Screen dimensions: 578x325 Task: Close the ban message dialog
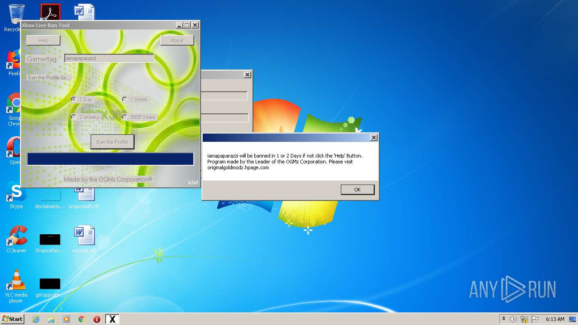(x=373, y=137)
